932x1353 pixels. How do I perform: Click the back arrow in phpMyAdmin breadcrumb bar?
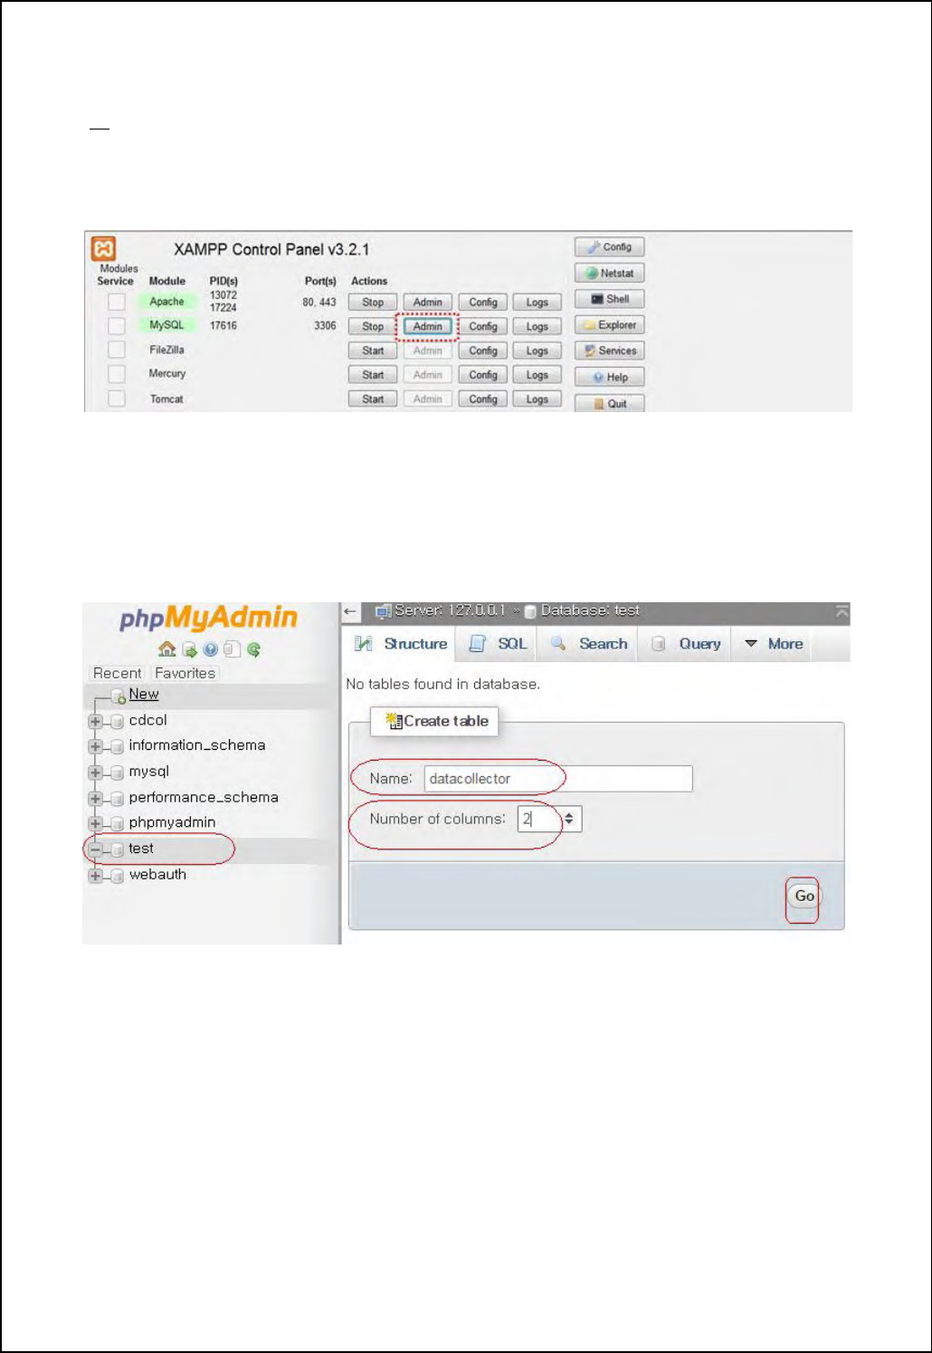[x=350, y=612]
